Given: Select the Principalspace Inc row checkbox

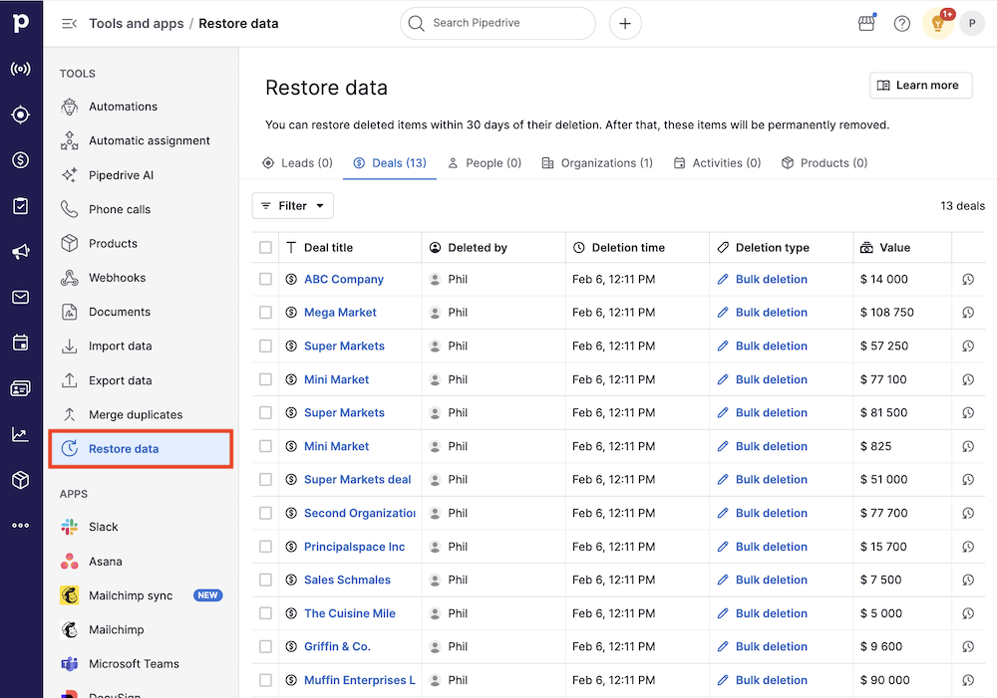Looking at the screenshot, I should [x=265, y=547].
